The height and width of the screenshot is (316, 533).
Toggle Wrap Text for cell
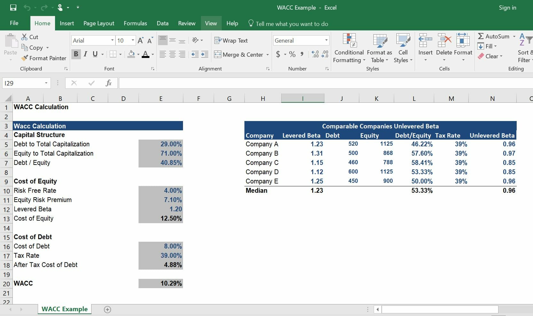click(x=231, y=41)
